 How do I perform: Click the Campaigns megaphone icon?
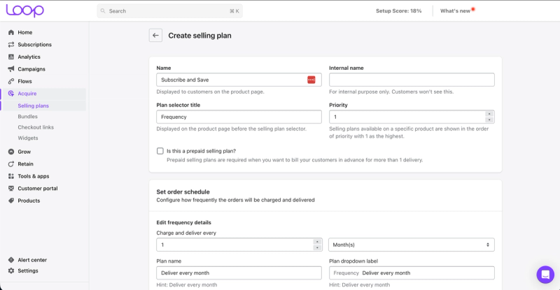tap(11, 69)
